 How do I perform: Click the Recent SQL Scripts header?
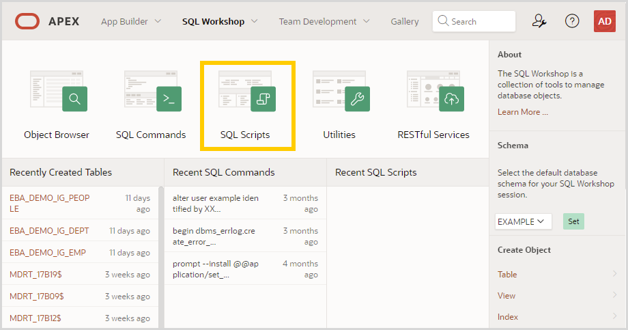pos(375,172)
